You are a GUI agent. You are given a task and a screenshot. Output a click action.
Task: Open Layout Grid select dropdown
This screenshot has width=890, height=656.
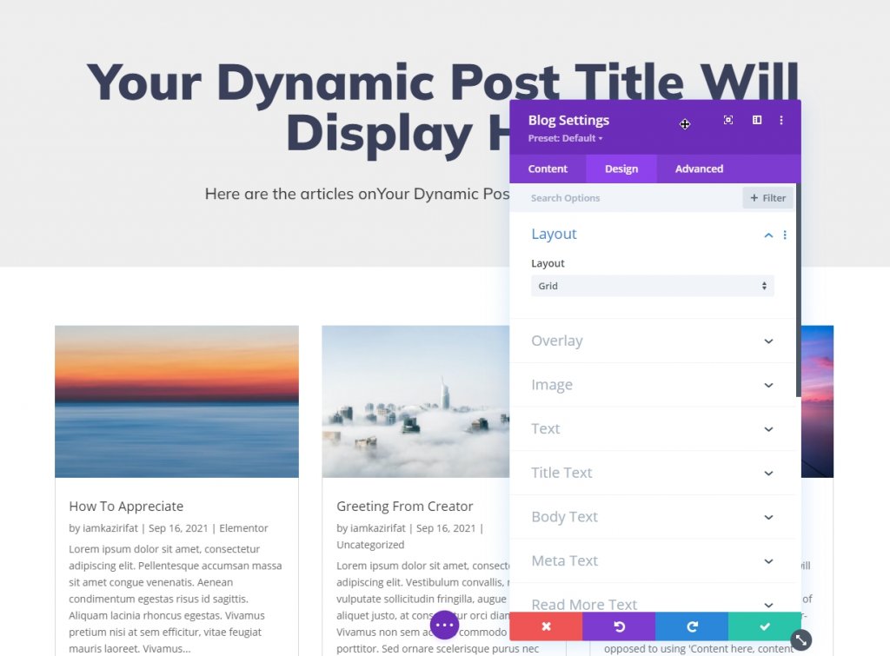point(653,286)
